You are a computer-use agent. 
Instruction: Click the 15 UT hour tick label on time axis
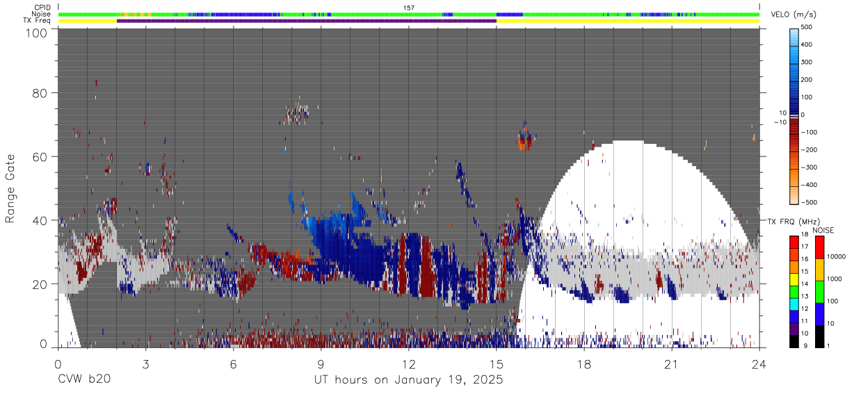[x=496, y=363]
